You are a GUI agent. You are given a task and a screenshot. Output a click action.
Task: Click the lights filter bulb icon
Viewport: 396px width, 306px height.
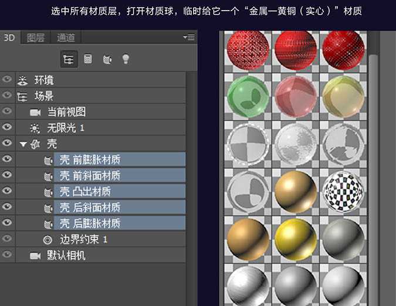[x=126, y=59]
